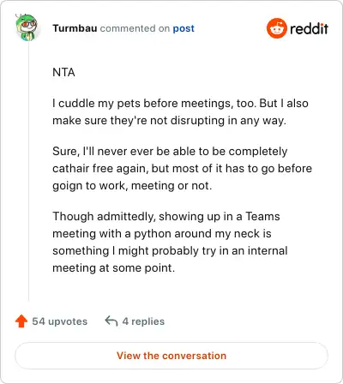The height and width of the screenshot is (384, 343).
Task: Click the "View the conversation" button
Action: pyautogui.click(x=171, y=356)
